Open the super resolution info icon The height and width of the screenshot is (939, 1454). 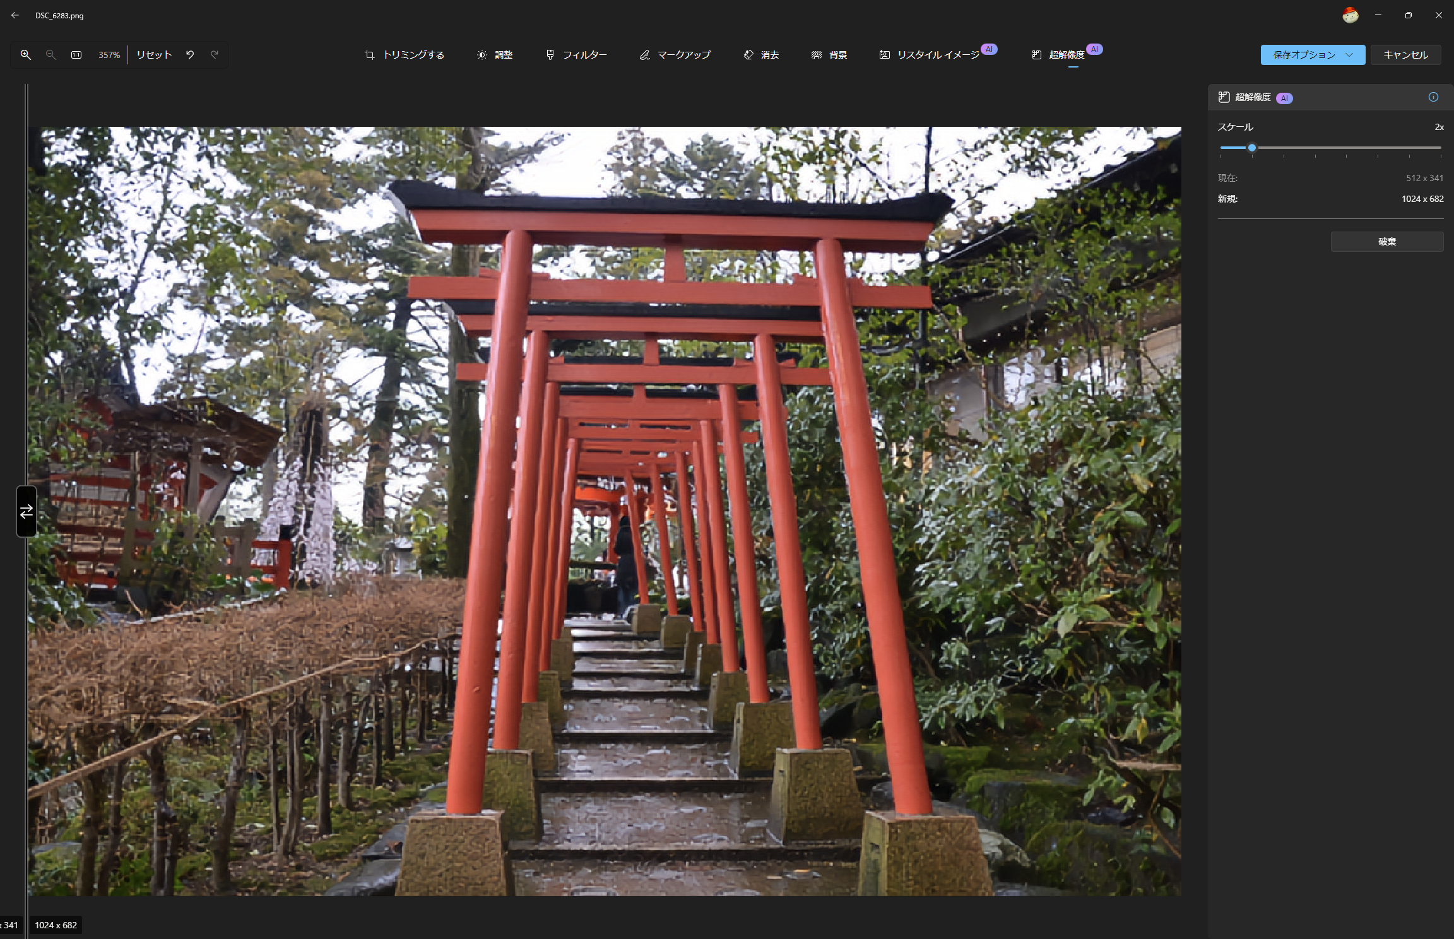point(1433,97)
